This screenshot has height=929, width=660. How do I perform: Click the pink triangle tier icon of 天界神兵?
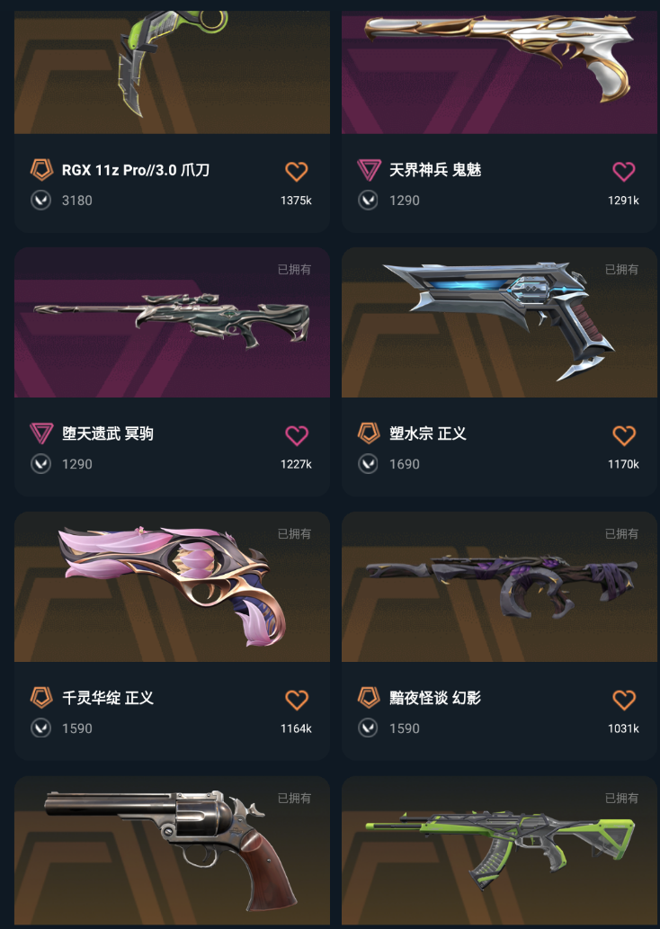[x=369, y=170]
